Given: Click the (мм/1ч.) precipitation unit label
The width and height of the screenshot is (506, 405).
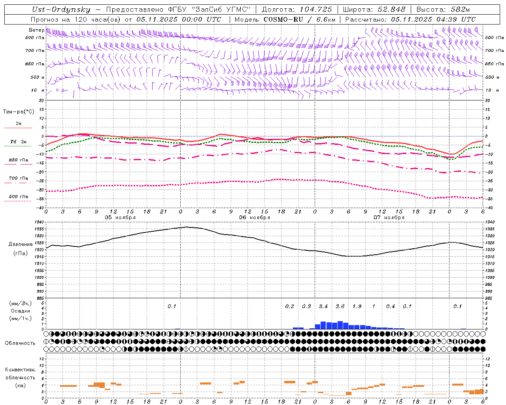Looking at the screenshot, I should click(x=20, y=318).
